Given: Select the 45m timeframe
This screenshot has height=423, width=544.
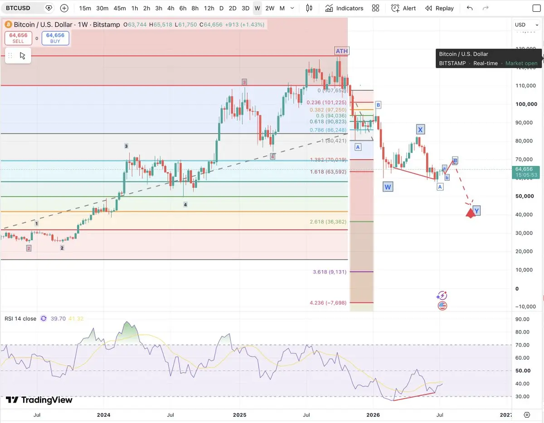Looking at the screenshot, I should coord(120,8).
